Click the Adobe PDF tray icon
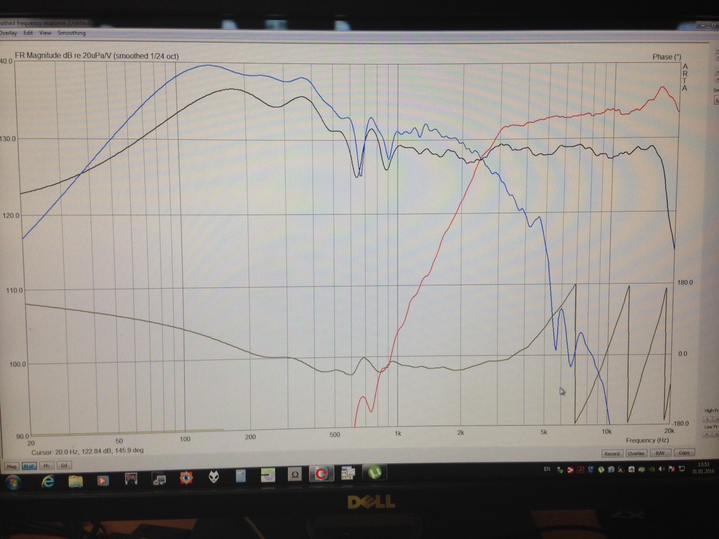 point(581,470)
